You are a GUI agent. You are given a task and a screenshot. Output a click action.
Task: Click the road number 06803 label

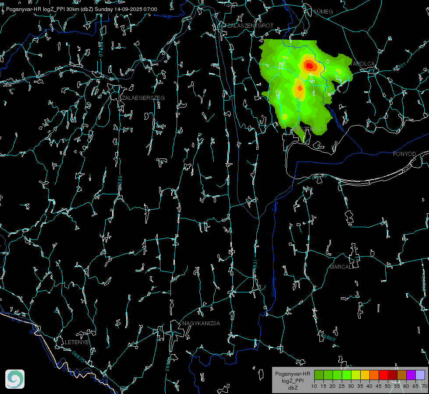(327, 337)
